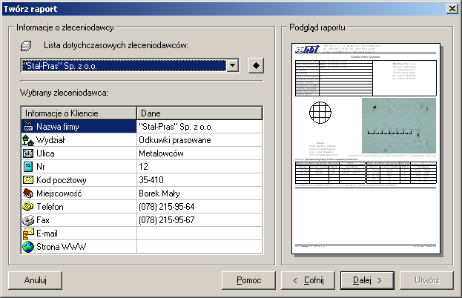Click the stacked pages list icon
The height and width of the screenshot is (298, 462).
[26, 46]
